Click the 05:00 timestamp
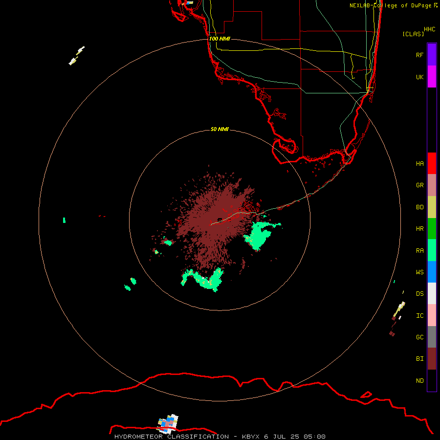 coord(314,437)
